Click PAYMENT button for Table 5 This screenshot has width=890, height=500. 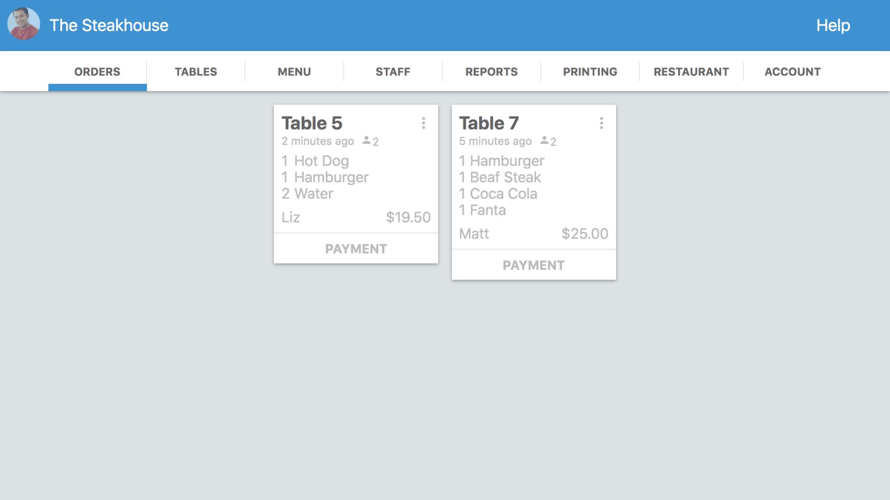(x=356, y=249)
